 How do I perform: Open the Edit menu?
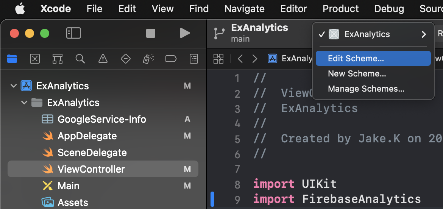click(127, 9)
